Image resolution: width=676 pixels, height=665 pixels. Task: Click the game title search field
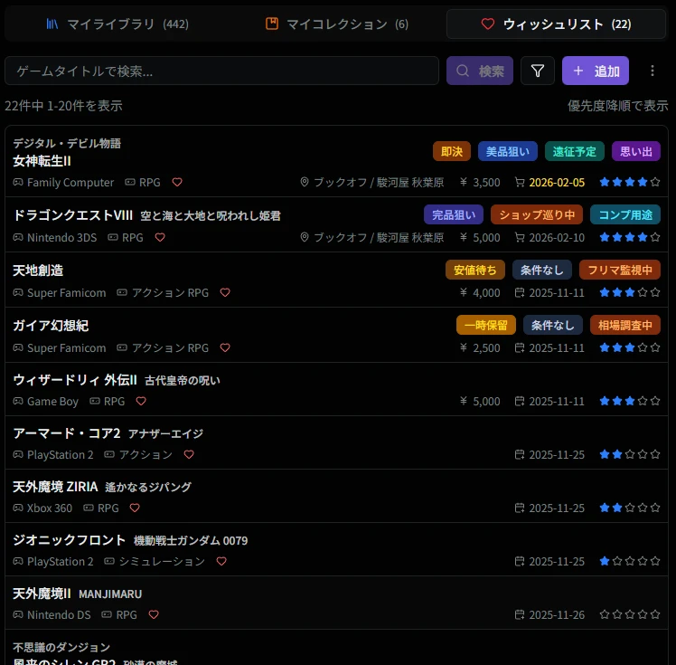(x=221, y=71)
